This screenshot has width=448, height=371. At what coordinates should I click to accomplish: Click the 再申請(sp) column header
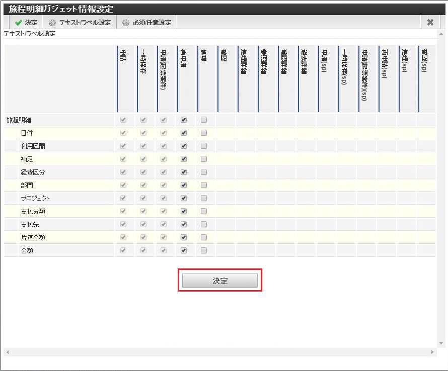click(387, 78)
